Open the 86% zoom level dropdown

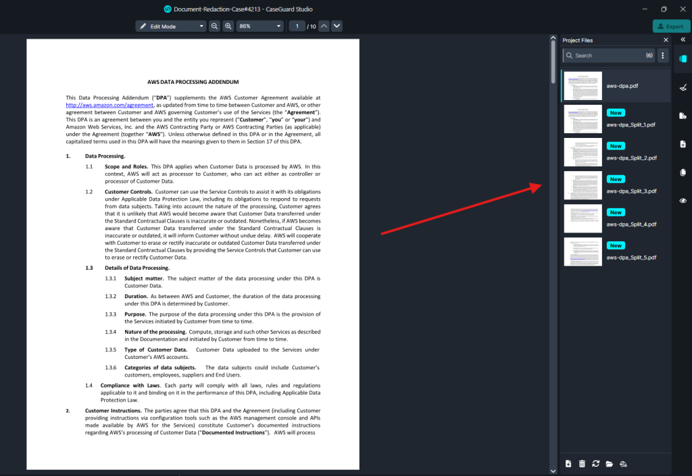point(259,26)
